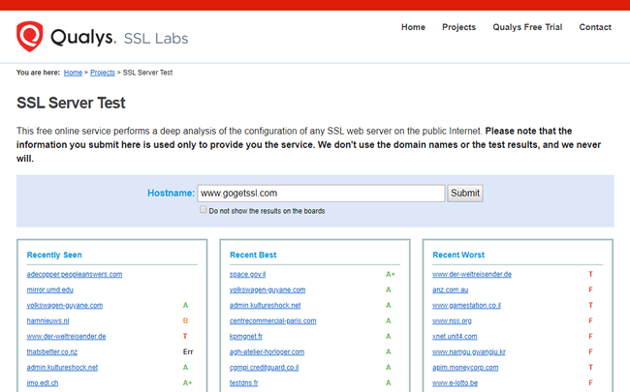Open the Home navigation item
This screenshot has width=630, height=392.
click(413, 27)
